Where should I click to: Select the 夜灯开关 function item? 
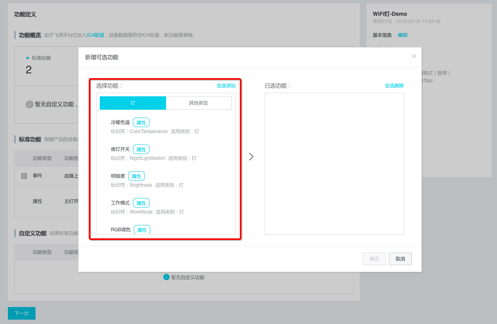click(x=120, y=149)
